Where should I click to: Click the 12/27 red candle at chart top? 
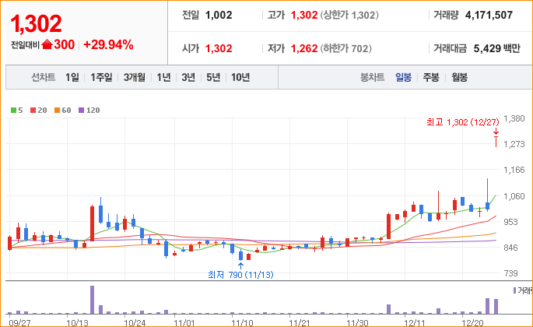click(x=496, y=142)
